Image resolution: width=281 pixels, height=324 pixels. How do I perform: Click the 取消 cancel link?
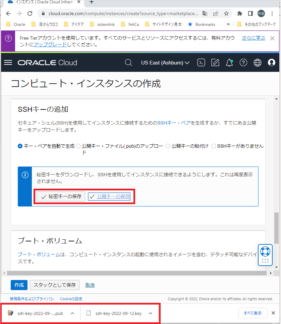click(x=90, y=285)
